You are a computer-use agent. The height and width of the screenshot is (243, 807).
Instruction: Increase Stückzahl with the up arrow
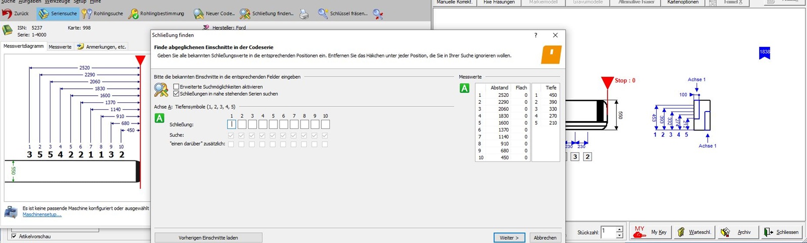click(619, 229)
